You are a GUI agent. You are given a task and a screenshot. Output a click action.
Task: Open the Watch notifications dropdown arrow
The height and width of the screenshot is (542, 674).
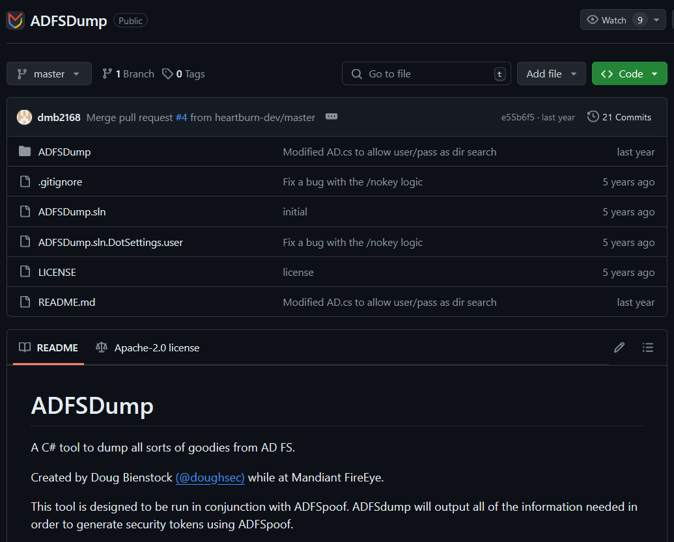pyautogui.click(x=656, y=20)
